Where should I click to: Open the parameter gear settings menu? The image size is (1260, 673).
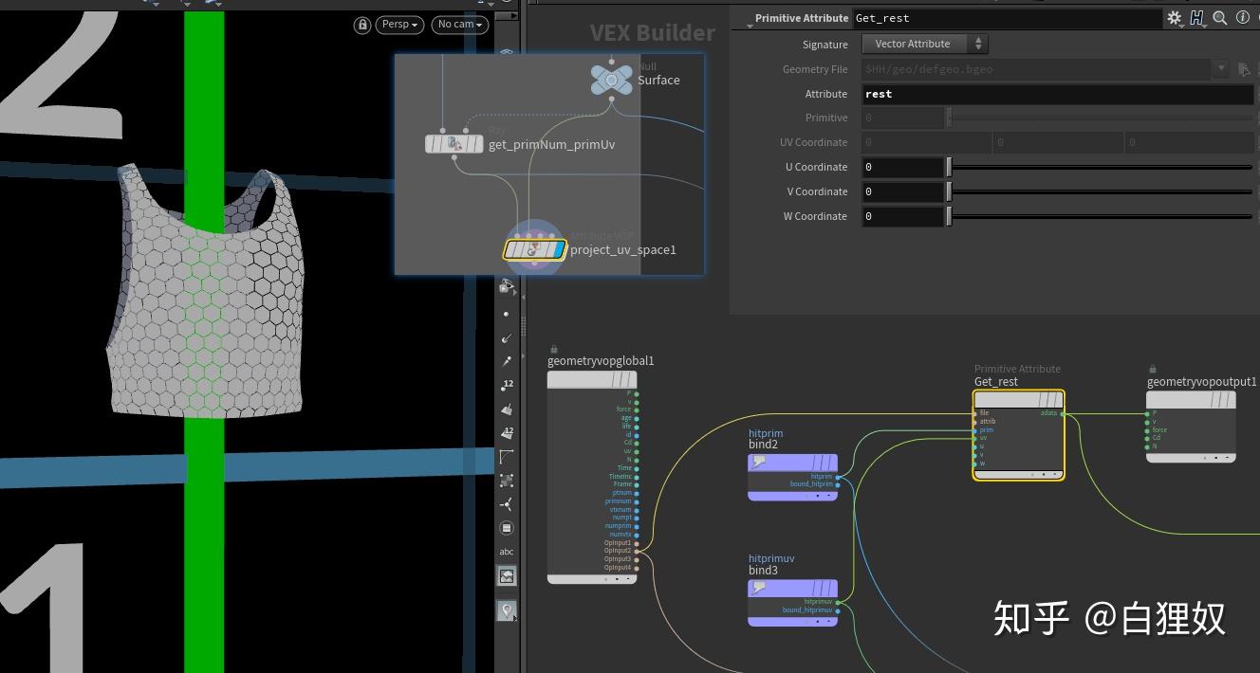1175,18
